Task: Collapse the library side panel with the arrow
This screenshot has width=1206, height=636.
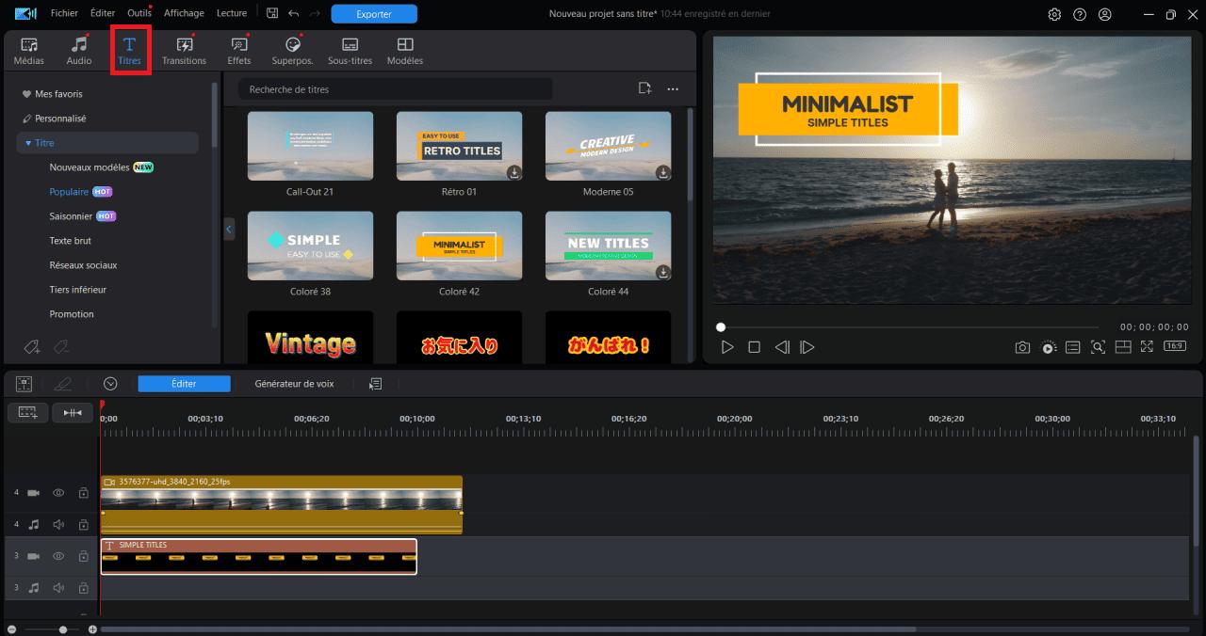Action: [229, 229]
